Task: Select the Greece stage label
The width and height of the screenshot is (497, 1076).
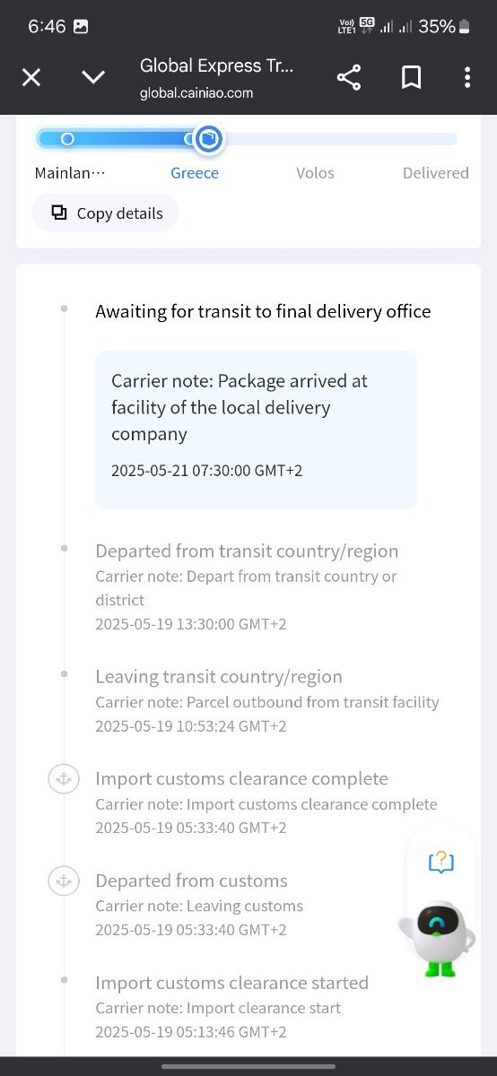Action: point(195,173)
